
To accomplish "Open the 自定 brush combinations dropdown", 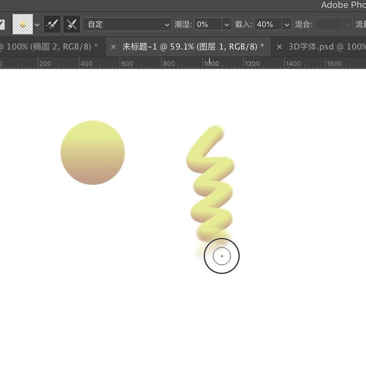I will (167, 24).
